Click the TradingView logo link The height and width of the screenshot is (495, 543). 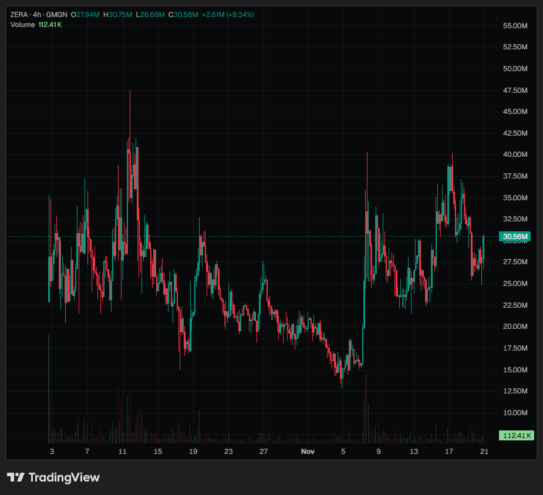tap(53, 477)
